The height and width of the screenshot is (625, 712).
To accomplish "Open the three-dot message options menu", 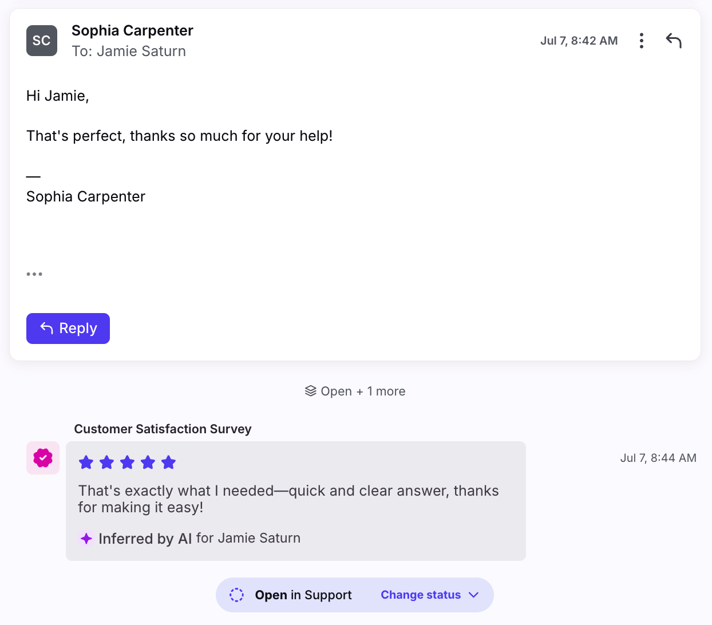I will [x=642, y=41].
